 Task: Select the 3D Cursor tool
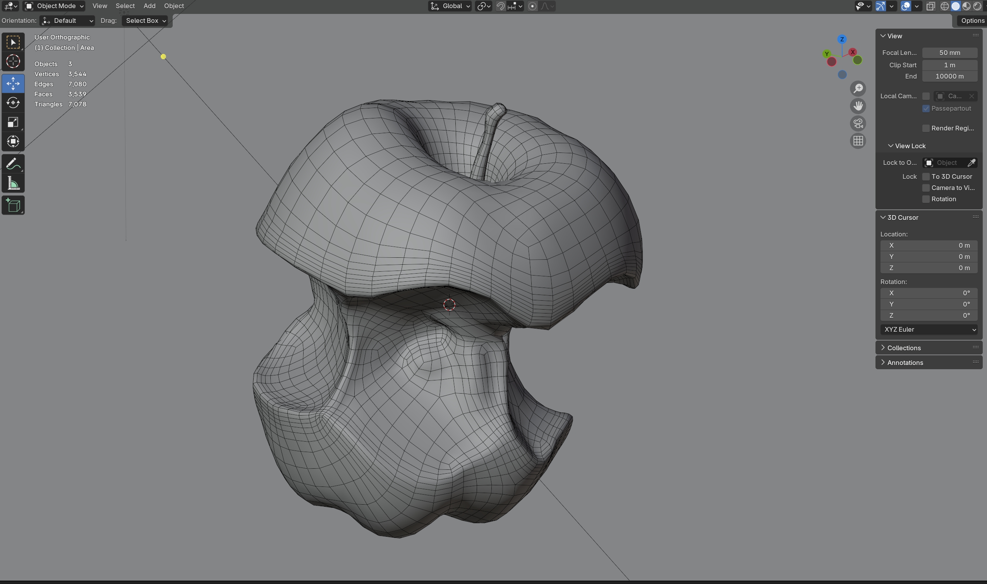click(x=13, y=62)
